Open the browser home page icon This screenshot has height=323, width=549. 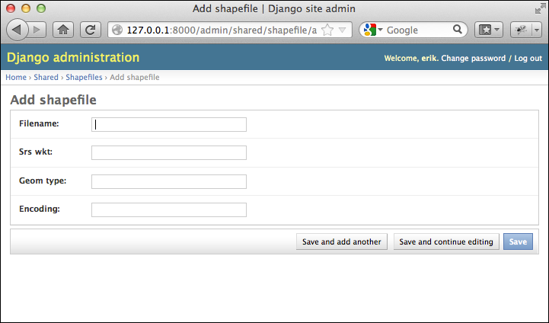(x=63, y=30)
